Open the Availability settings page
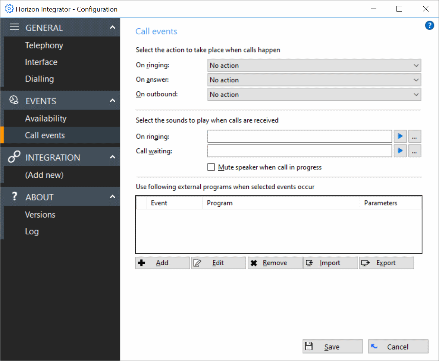The height and width of the screenshot is (361, 439). 46,118
